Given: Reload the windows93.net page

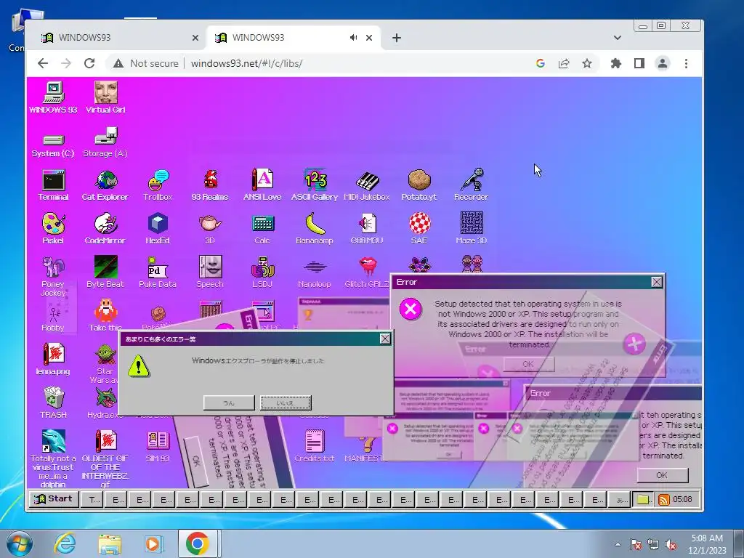Looking at the screenshot, I should [x=89, y=64].
